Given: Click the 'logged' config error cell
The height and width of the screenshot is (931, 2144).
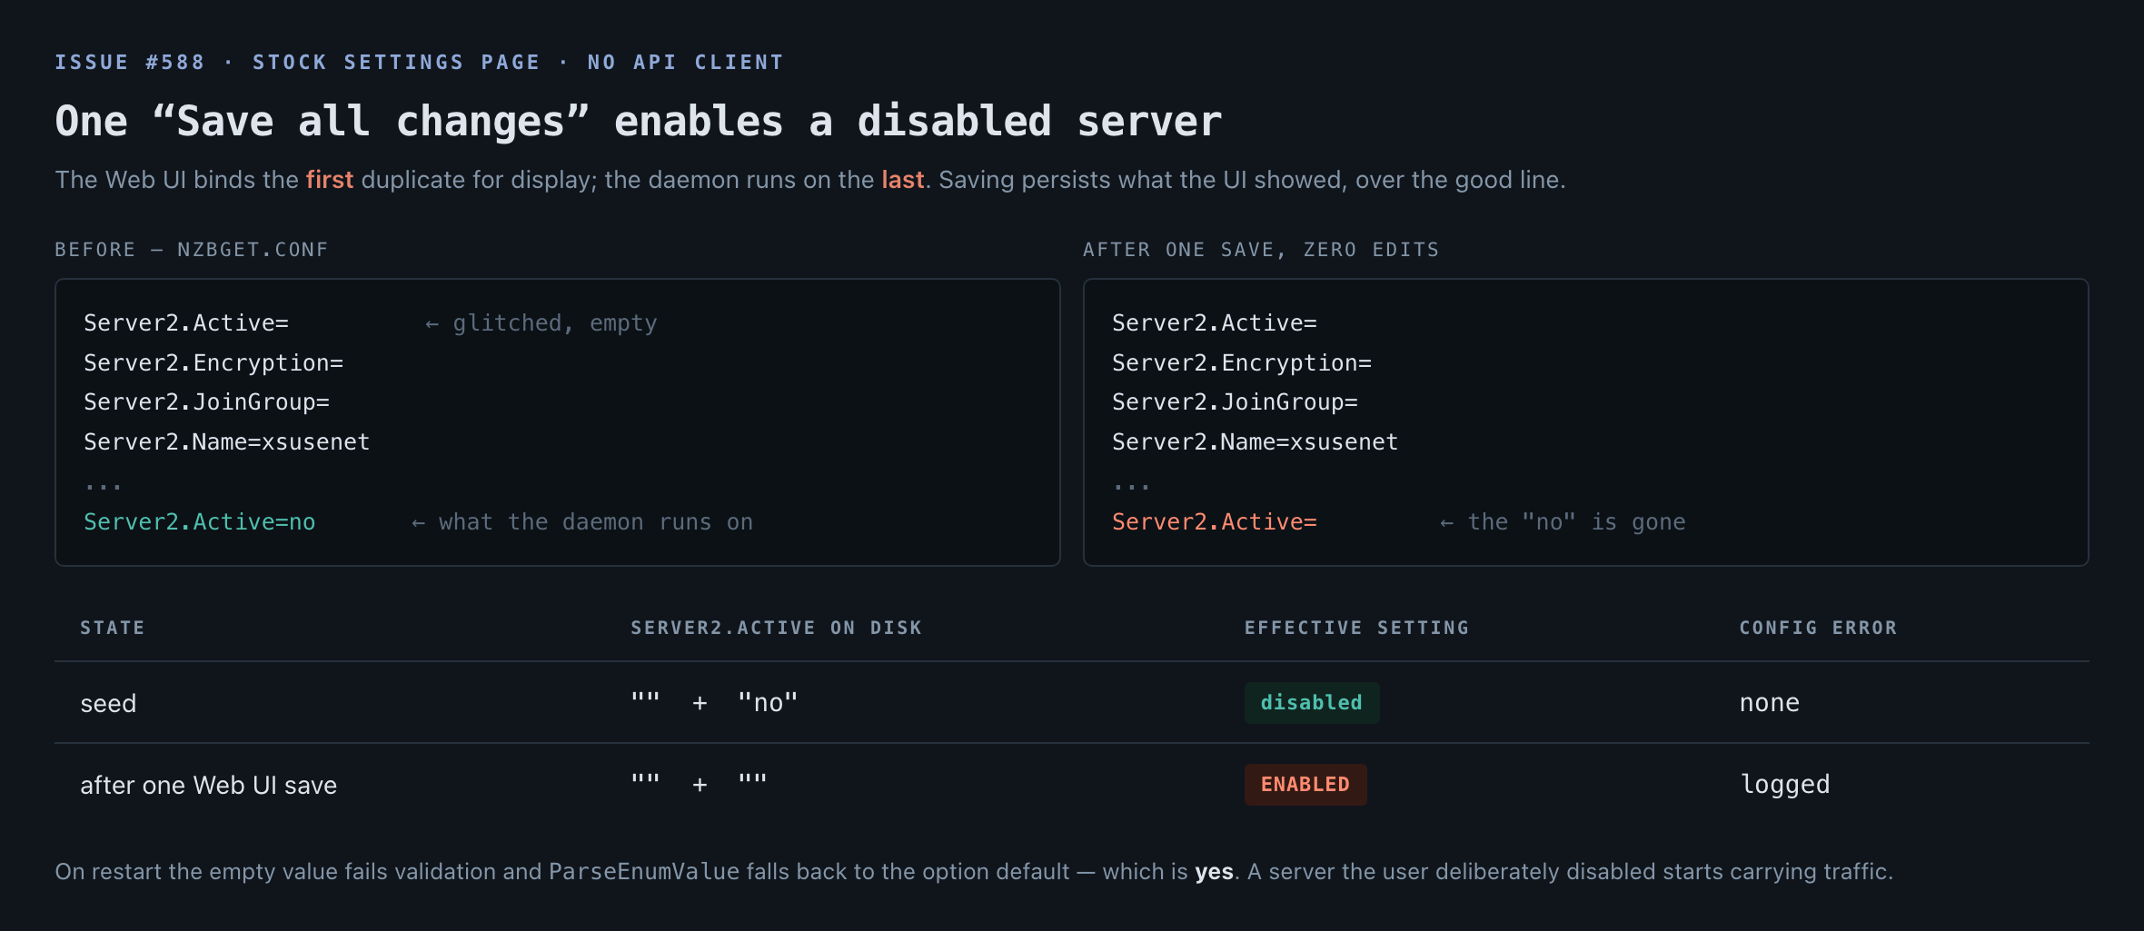Looking at the screenshot, I should tap(1785, 785).
